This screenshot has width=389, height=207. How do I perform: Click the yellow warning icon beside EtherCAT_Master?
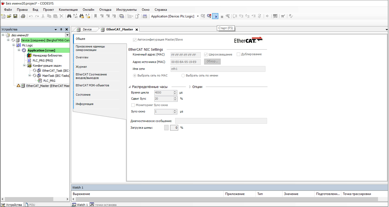pyautogui.click(x=18, y=86)
